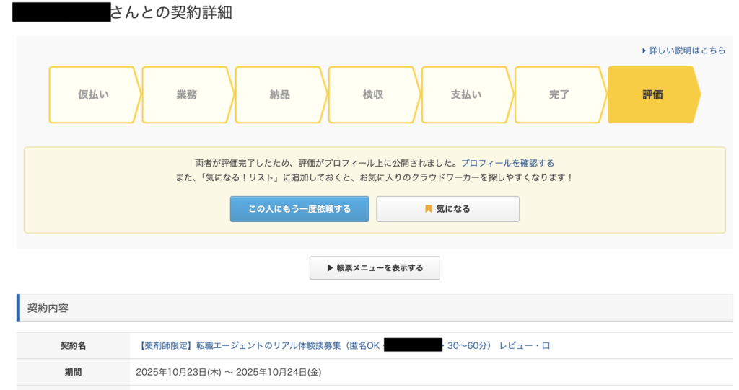Click the highlighted 評価 step

[652, 95]
